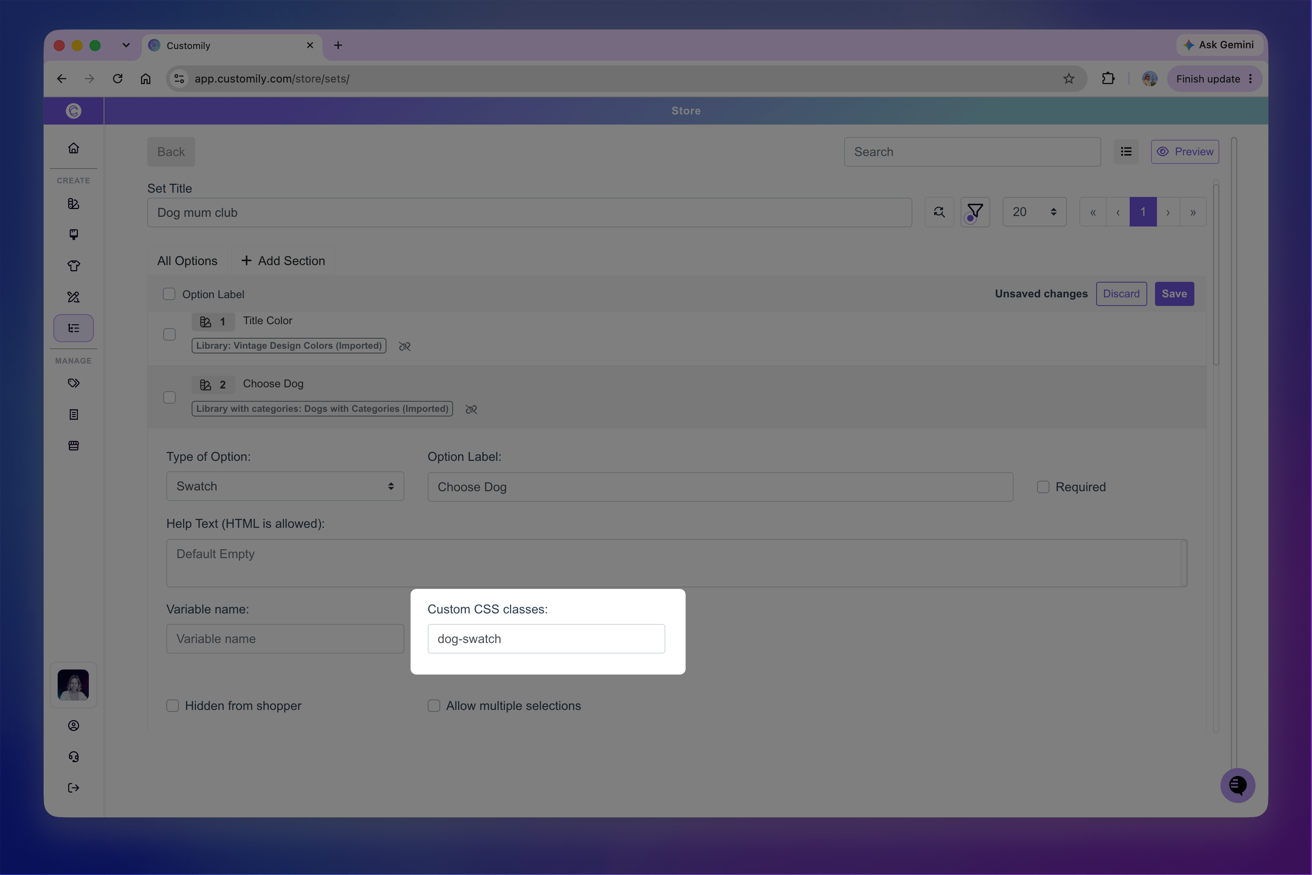Open the 20 items per page dropdown
This screenshot has height=875, width=1312.
click(x=1034, y=212)
